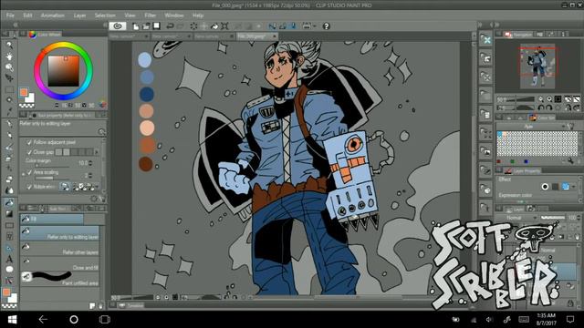
Task: Open the Edit menu
Action: 27,15
